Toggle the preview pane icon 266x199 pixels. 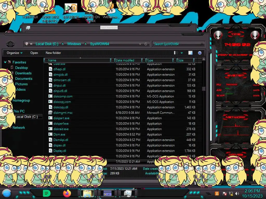click(190, 53)
